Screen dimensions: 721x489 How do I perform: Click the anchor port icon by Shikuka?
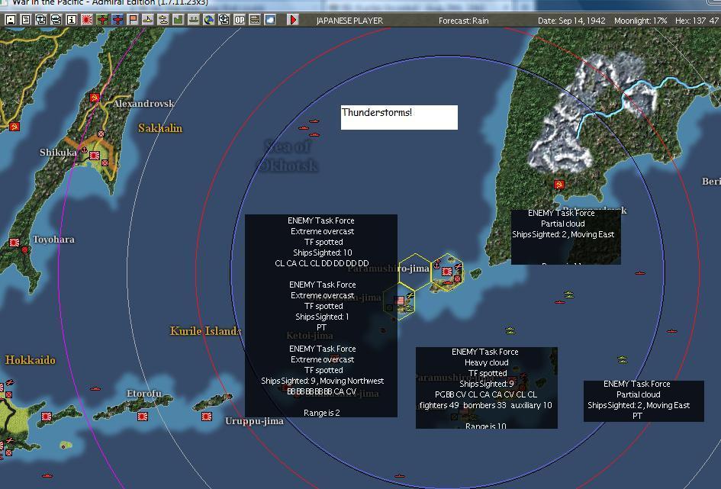click(84, 150)
